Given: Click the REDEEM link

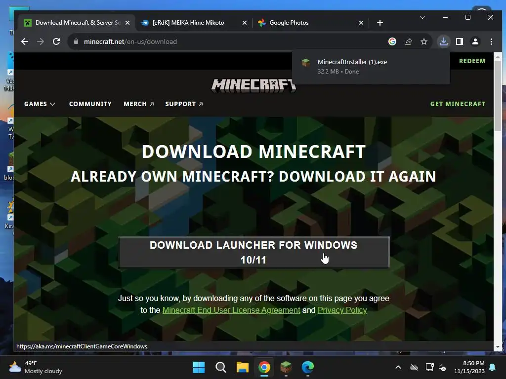Looking at the screenshot, I should tap(472, 61).
